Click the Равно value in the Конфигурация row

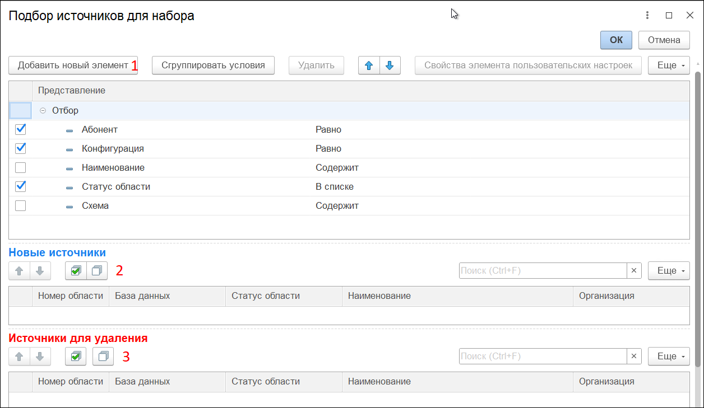[x=328, y=149]
